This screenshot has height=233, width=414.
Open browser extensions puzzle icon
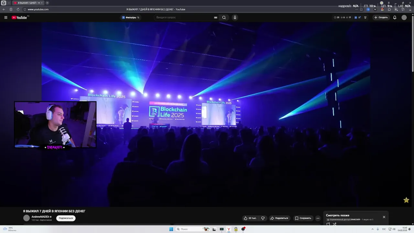[389, 9]
